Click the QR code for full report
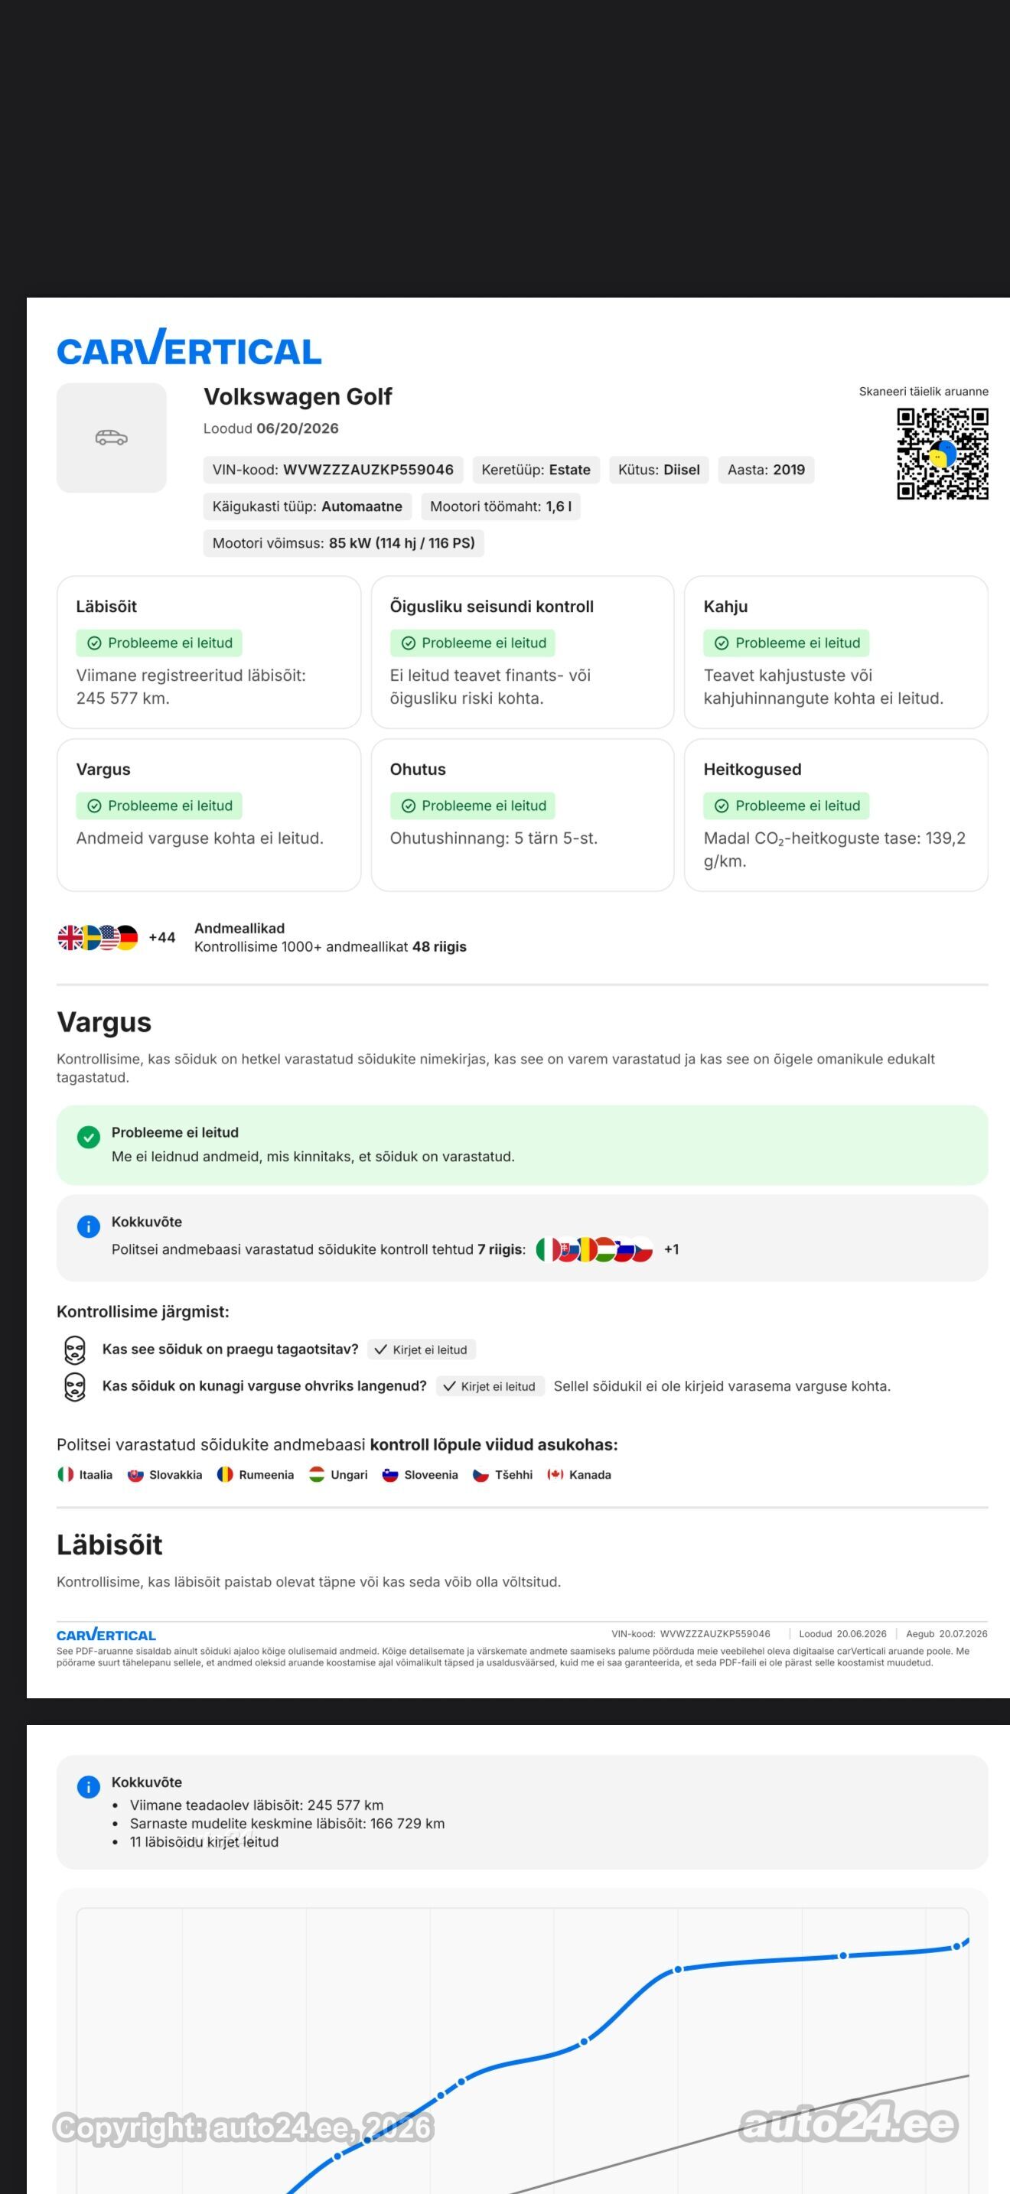This screenshot has height=2194, width=1010. click(942, 454)
